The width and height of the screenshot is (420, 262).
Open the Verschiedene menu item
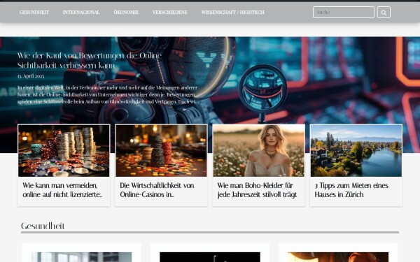pyautogui.click(x=170, y=13)
